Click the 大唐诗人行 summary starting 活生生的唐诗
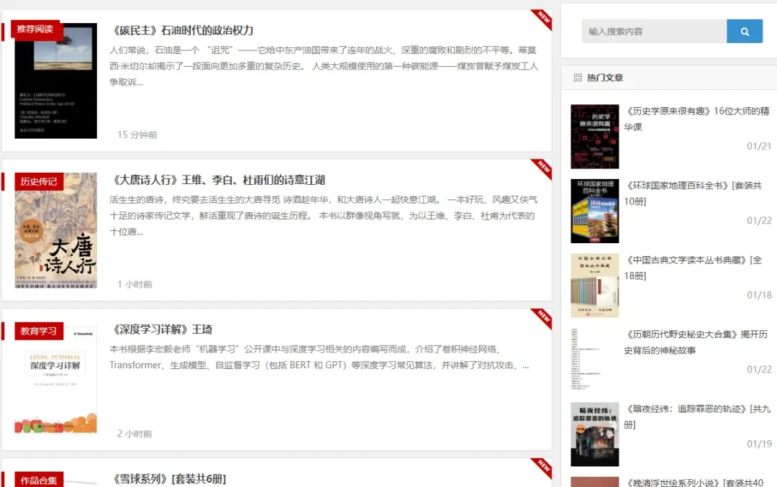Viewport: 777px width, 487px height. coord(323,216)
